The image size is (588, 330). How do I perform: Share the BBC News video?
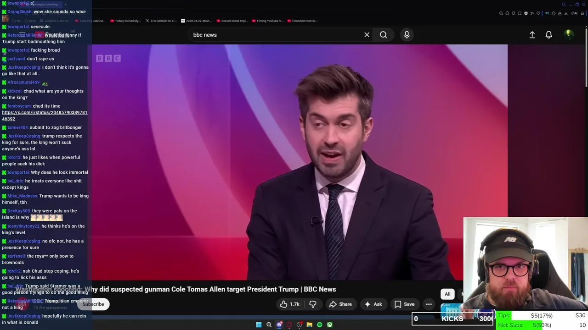click(340, 304)
